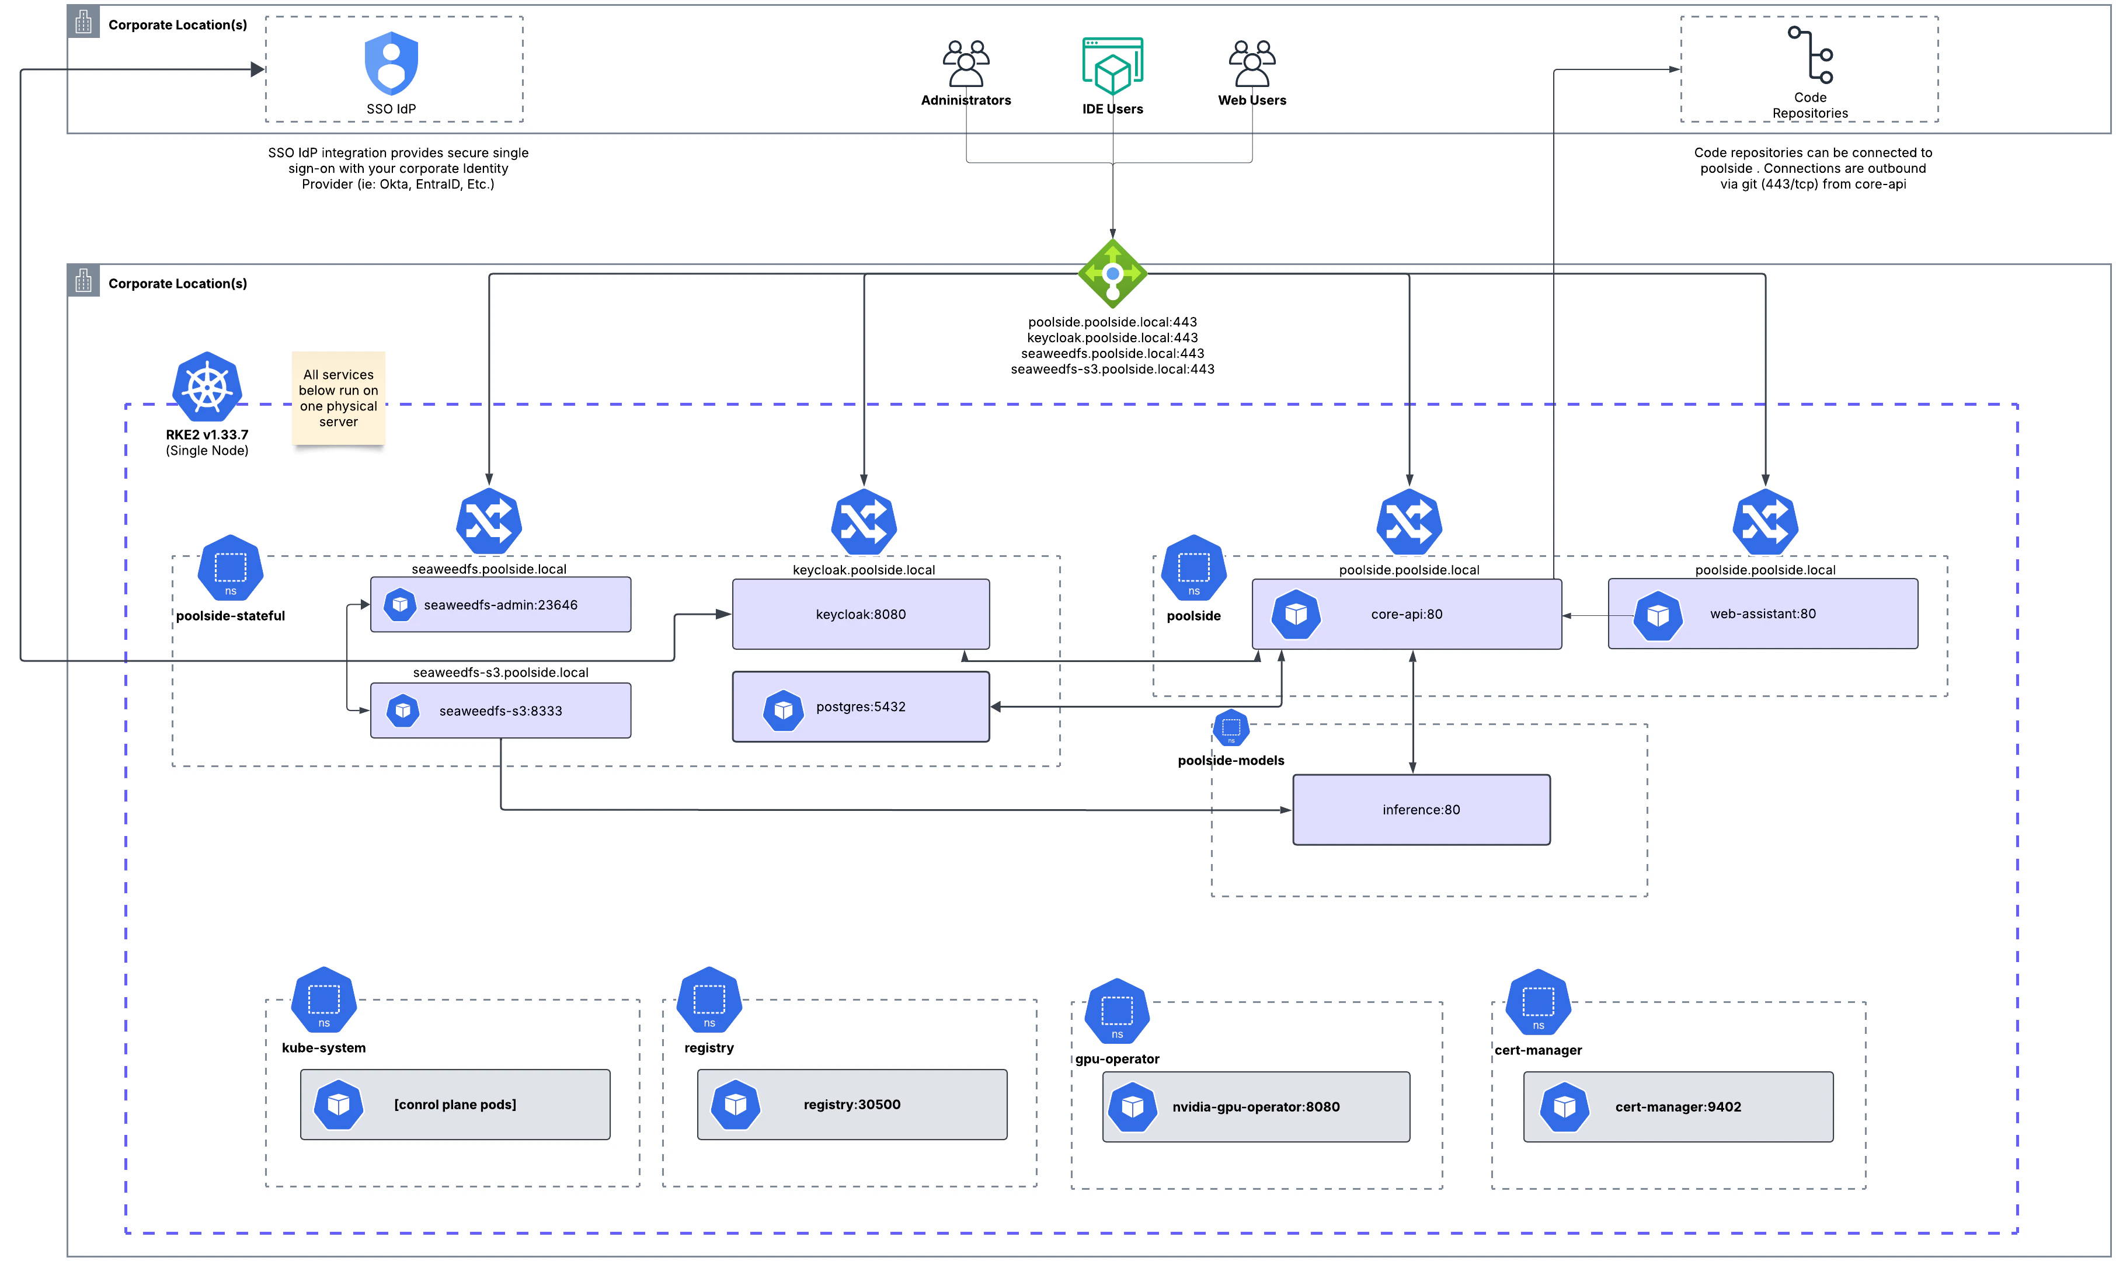Viewport: 2116px width, 1261px height.
Task: Click the poolside-stateful namespace icon
Action: (x=229, y=569)
